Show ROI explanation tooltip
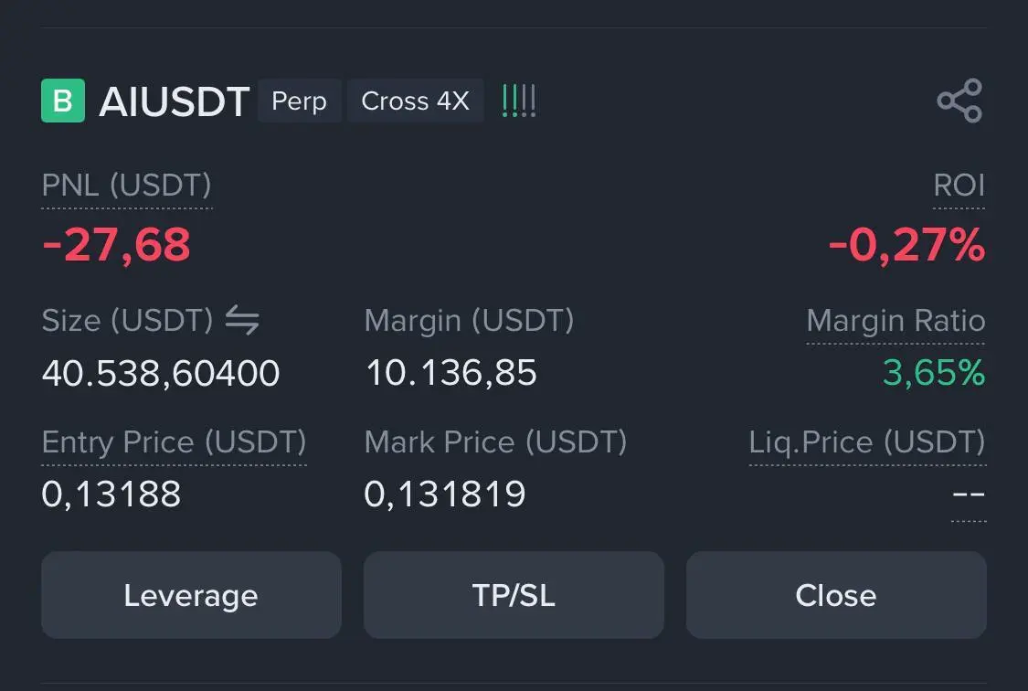 tap(959, 186)
